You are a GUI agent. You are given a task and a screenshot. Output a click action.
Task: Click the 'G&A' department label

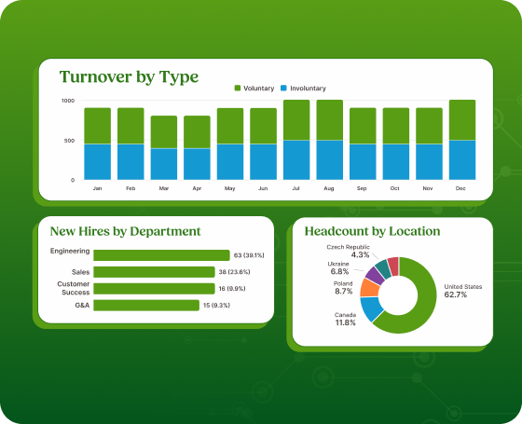click(82, 306)
